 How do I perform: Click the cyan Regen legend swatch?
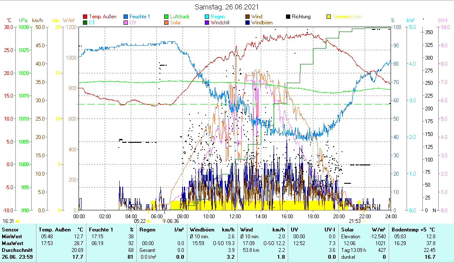(x=207, y=17)
